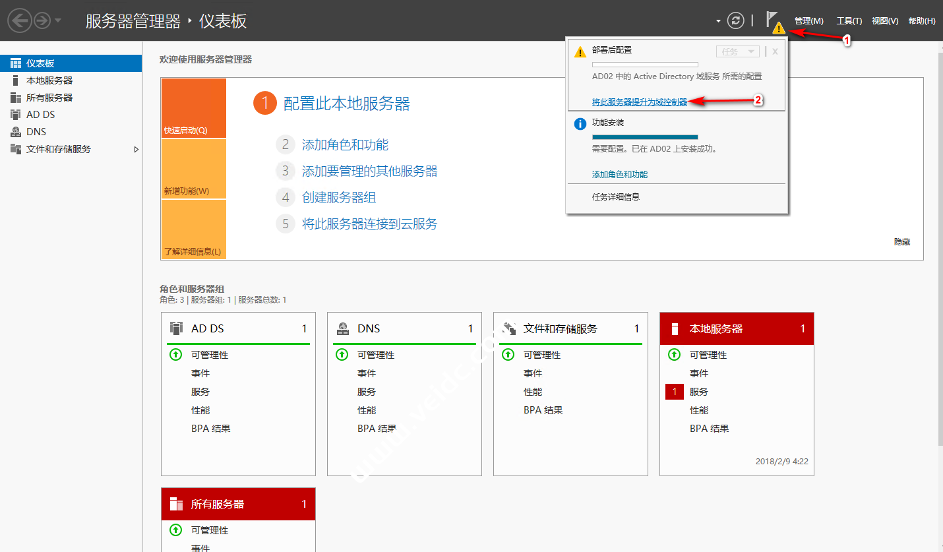Select 本地服务器 in the sidebar
Screen dimensions: 943x552
49,80
